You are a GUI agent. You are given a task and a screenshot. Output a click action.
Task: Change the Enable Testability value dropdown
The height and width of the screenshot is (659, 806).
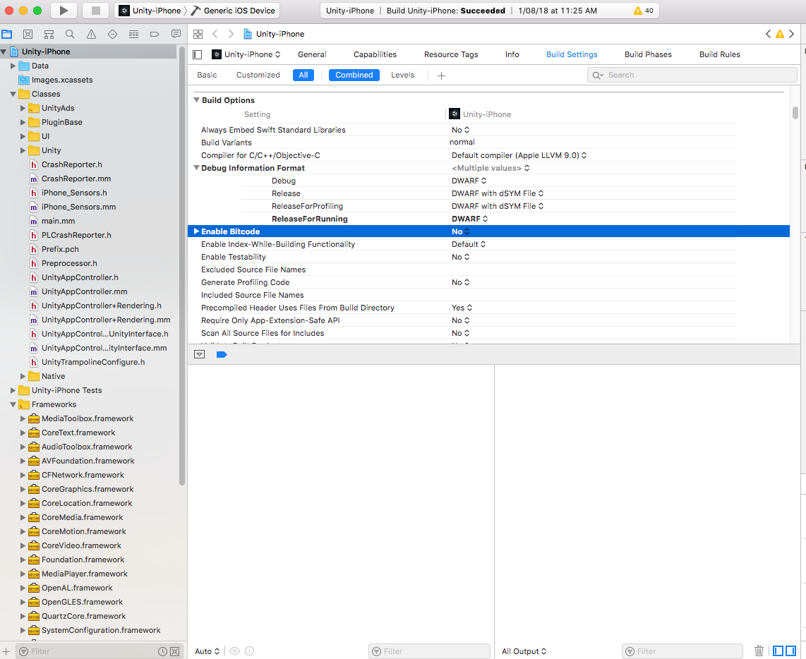pyautogui.click(x=461, y=257)
